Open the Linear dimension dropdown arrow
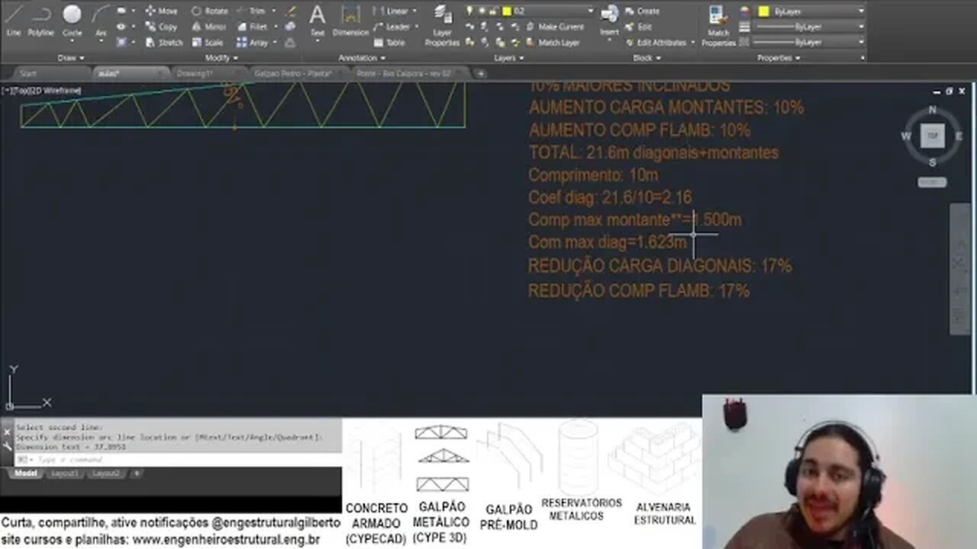 [414, 11]
